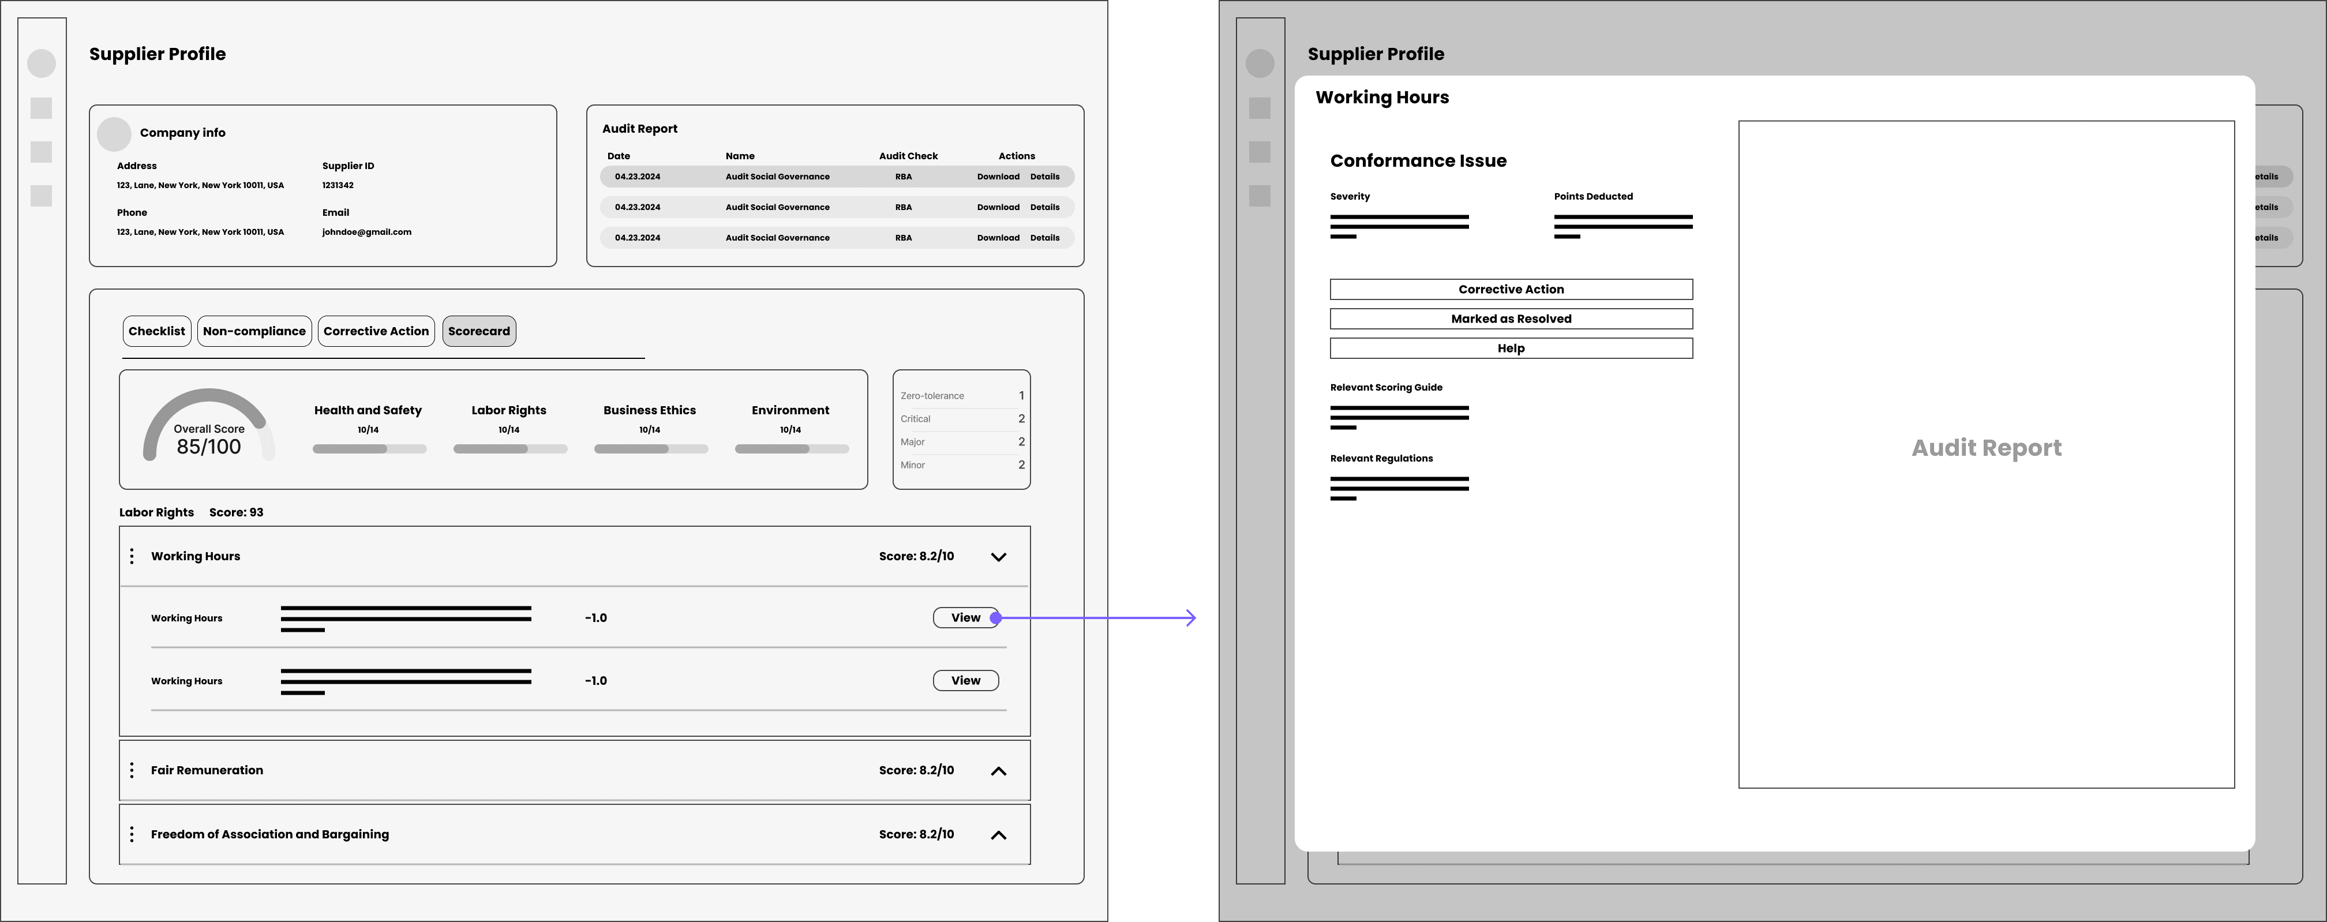The image size is (2327, 922).
Task: Open the three-dot menu for Fair Remuneration
Action: (x=132, y=770)
